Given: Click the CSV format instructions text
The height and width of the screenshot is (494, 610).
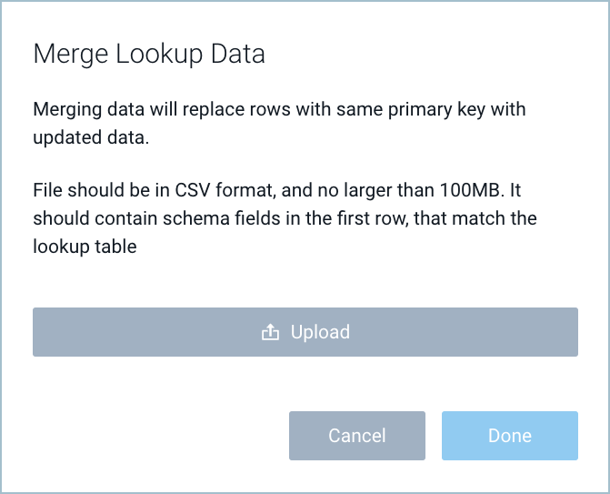Looking at the screenshot, I should pos(285,219).
